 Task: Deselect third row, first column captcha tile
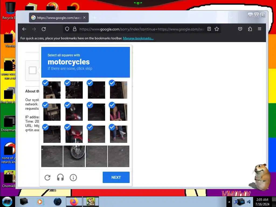(x=52, y=134)
